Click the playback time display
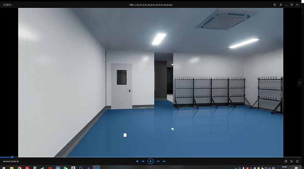304x169 pixels. tap(11, 161)
